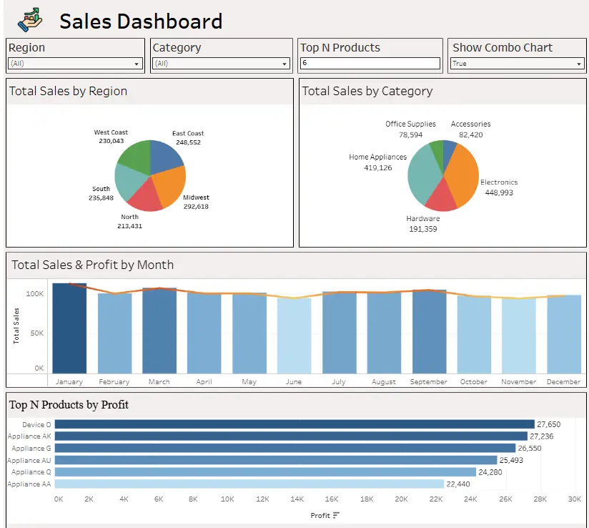The image size is (589, 528).
Task: Click the orange profit trend line on September
Action: pyautogui.click(x=428, y=291)
